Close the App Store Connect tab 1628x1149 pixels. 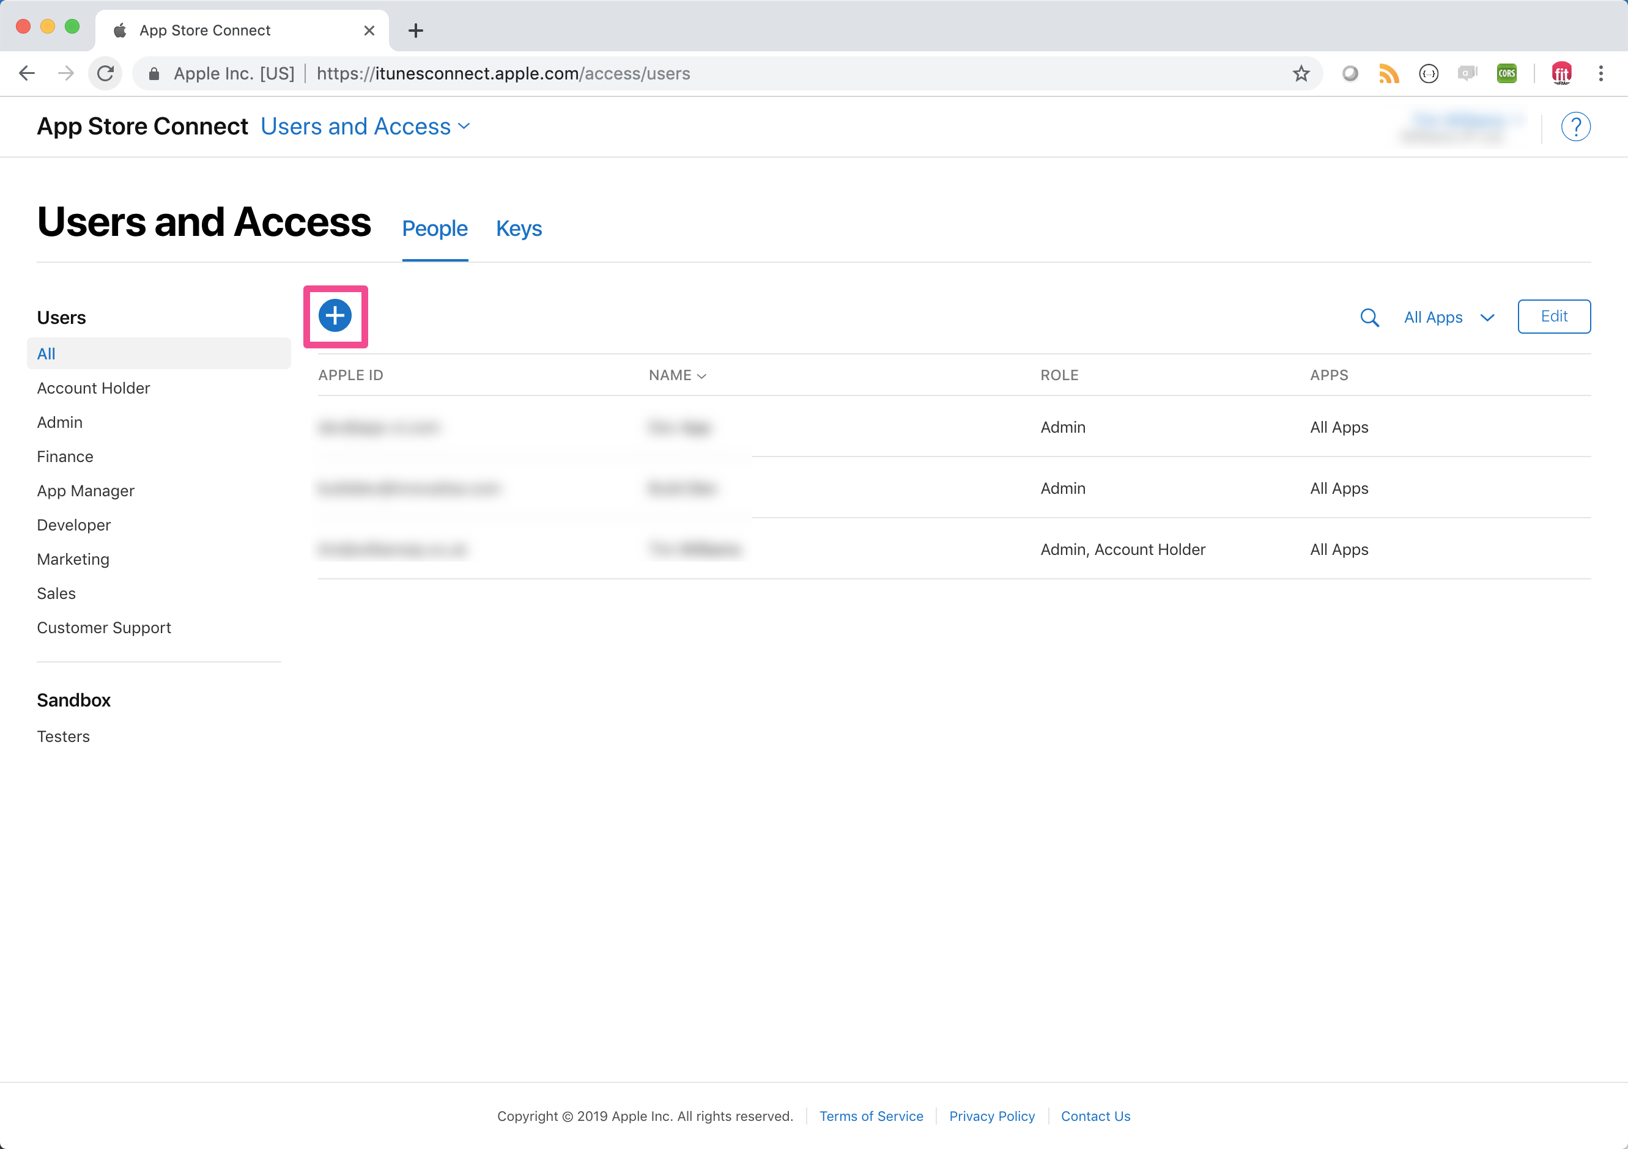click(x=369, y=31)
